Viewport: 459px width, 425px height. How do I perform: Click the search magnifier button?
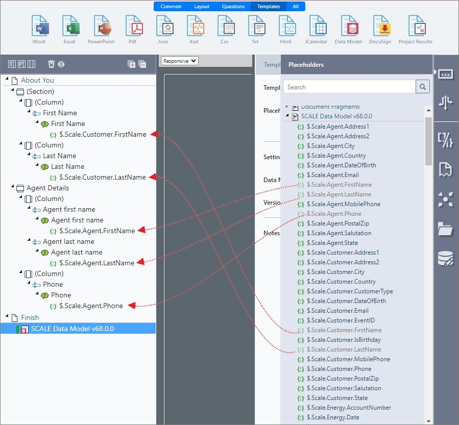click(423, 87)
